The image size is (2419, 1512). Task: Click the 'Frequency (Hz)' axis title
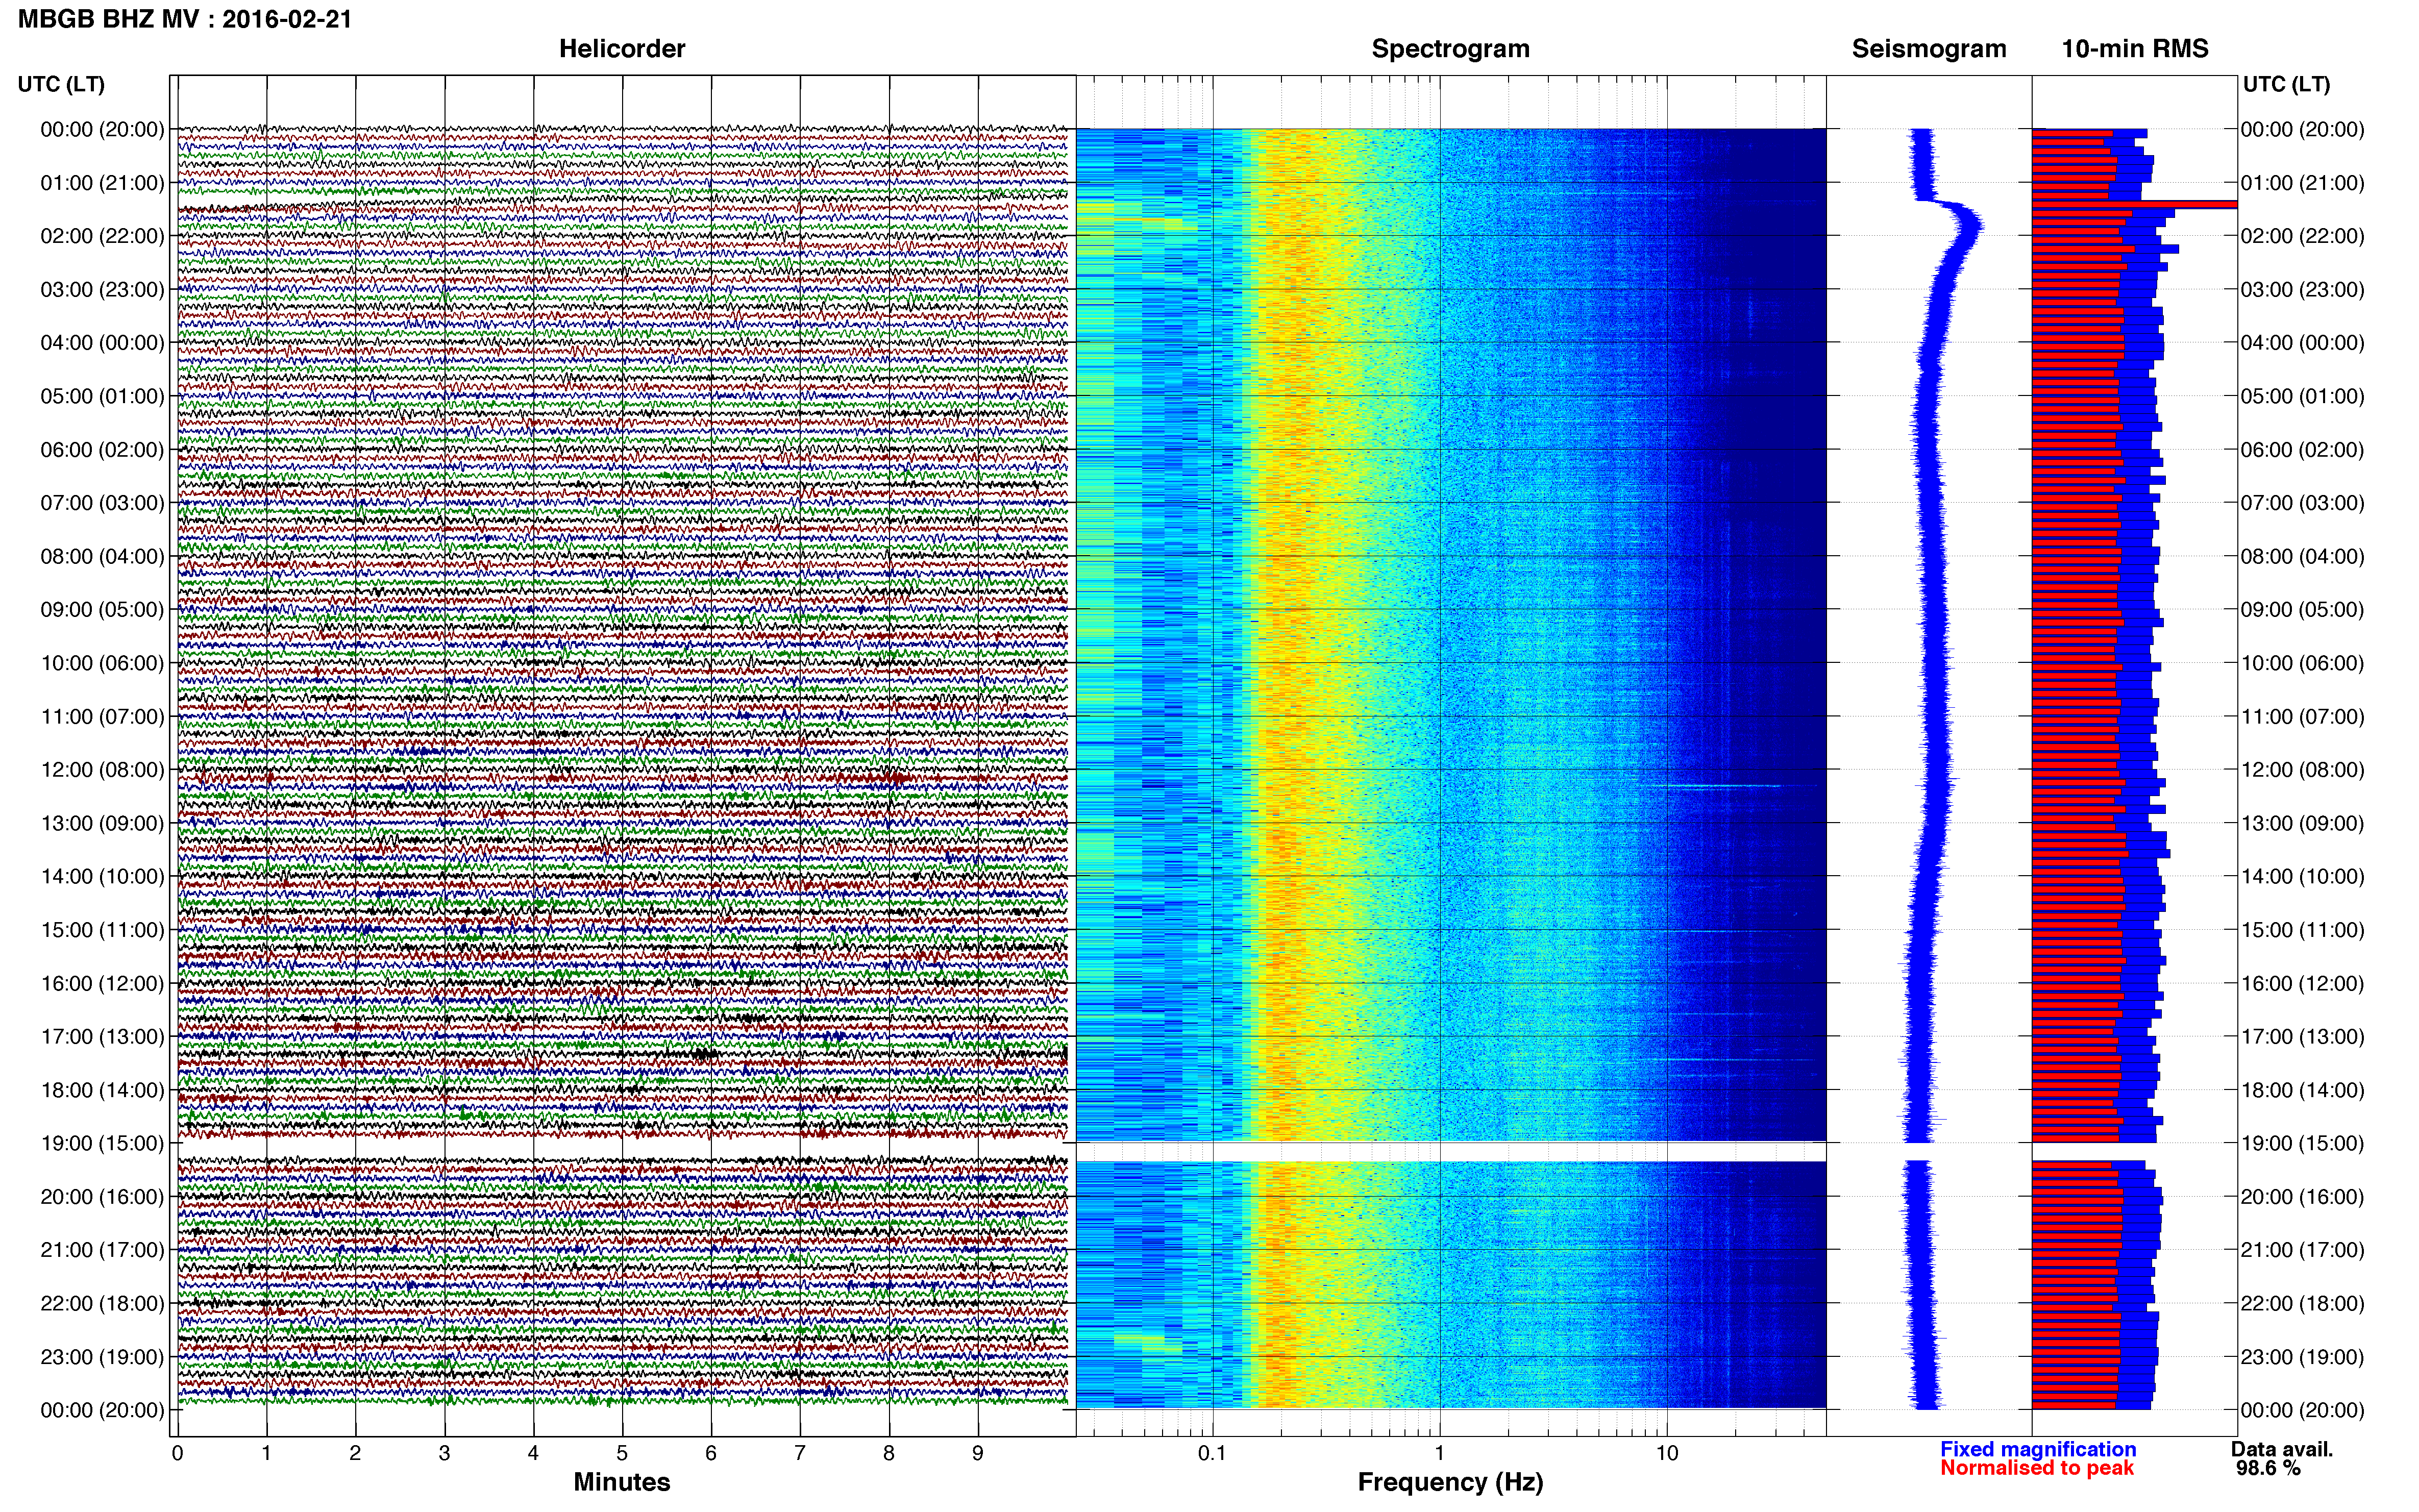point(1450,1482)
